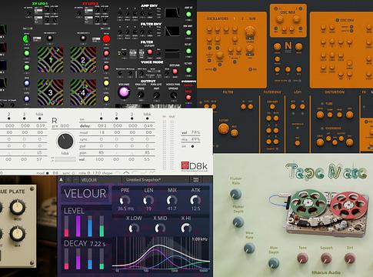Image resolution: width=373 pixels, height=277 pixels.
Task: Click the large black fdbk knob in D8k
Action: (x=65, y=142)
